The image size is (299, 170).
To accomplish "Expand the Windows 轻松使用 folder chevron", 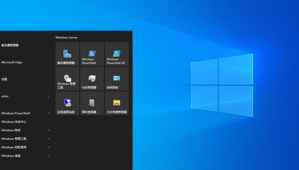I will (48, 147).
